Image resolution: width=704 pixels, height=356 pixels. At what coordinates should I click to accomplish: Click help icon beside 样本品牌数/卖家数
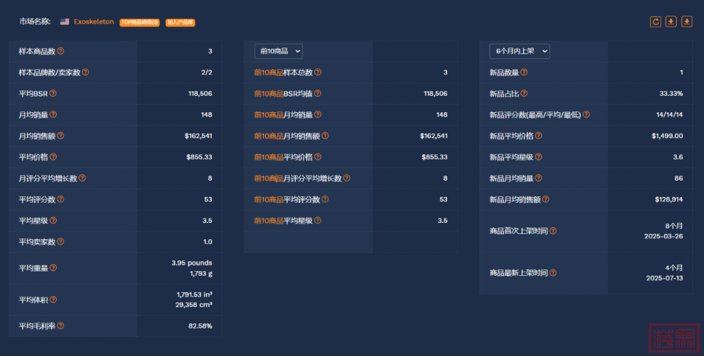pos(85,72)
